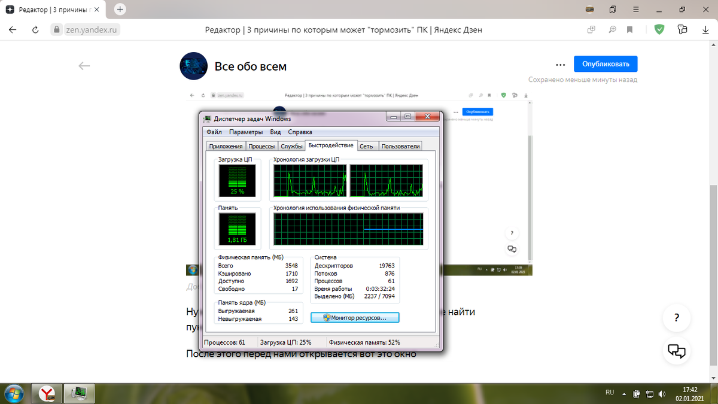Go back with the browser back arrow
The width and height of the screenshot is (718, 404).
(13, 29)
